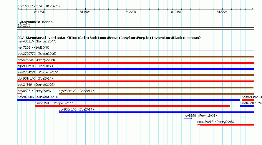The height and width of the screenshot is (145, 262).
Task: Select the small blue nsv8698 glyph
Action: (188, 118)
